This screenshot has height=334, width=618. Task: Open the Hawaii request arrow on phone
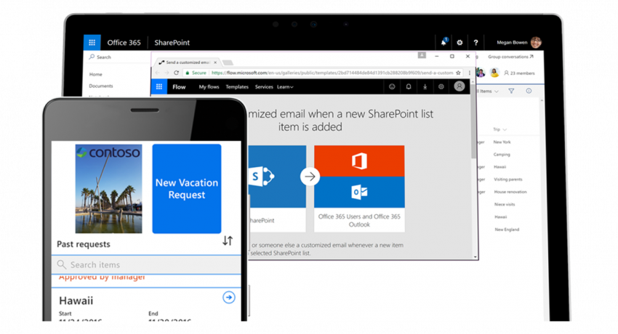pos(228,298)
